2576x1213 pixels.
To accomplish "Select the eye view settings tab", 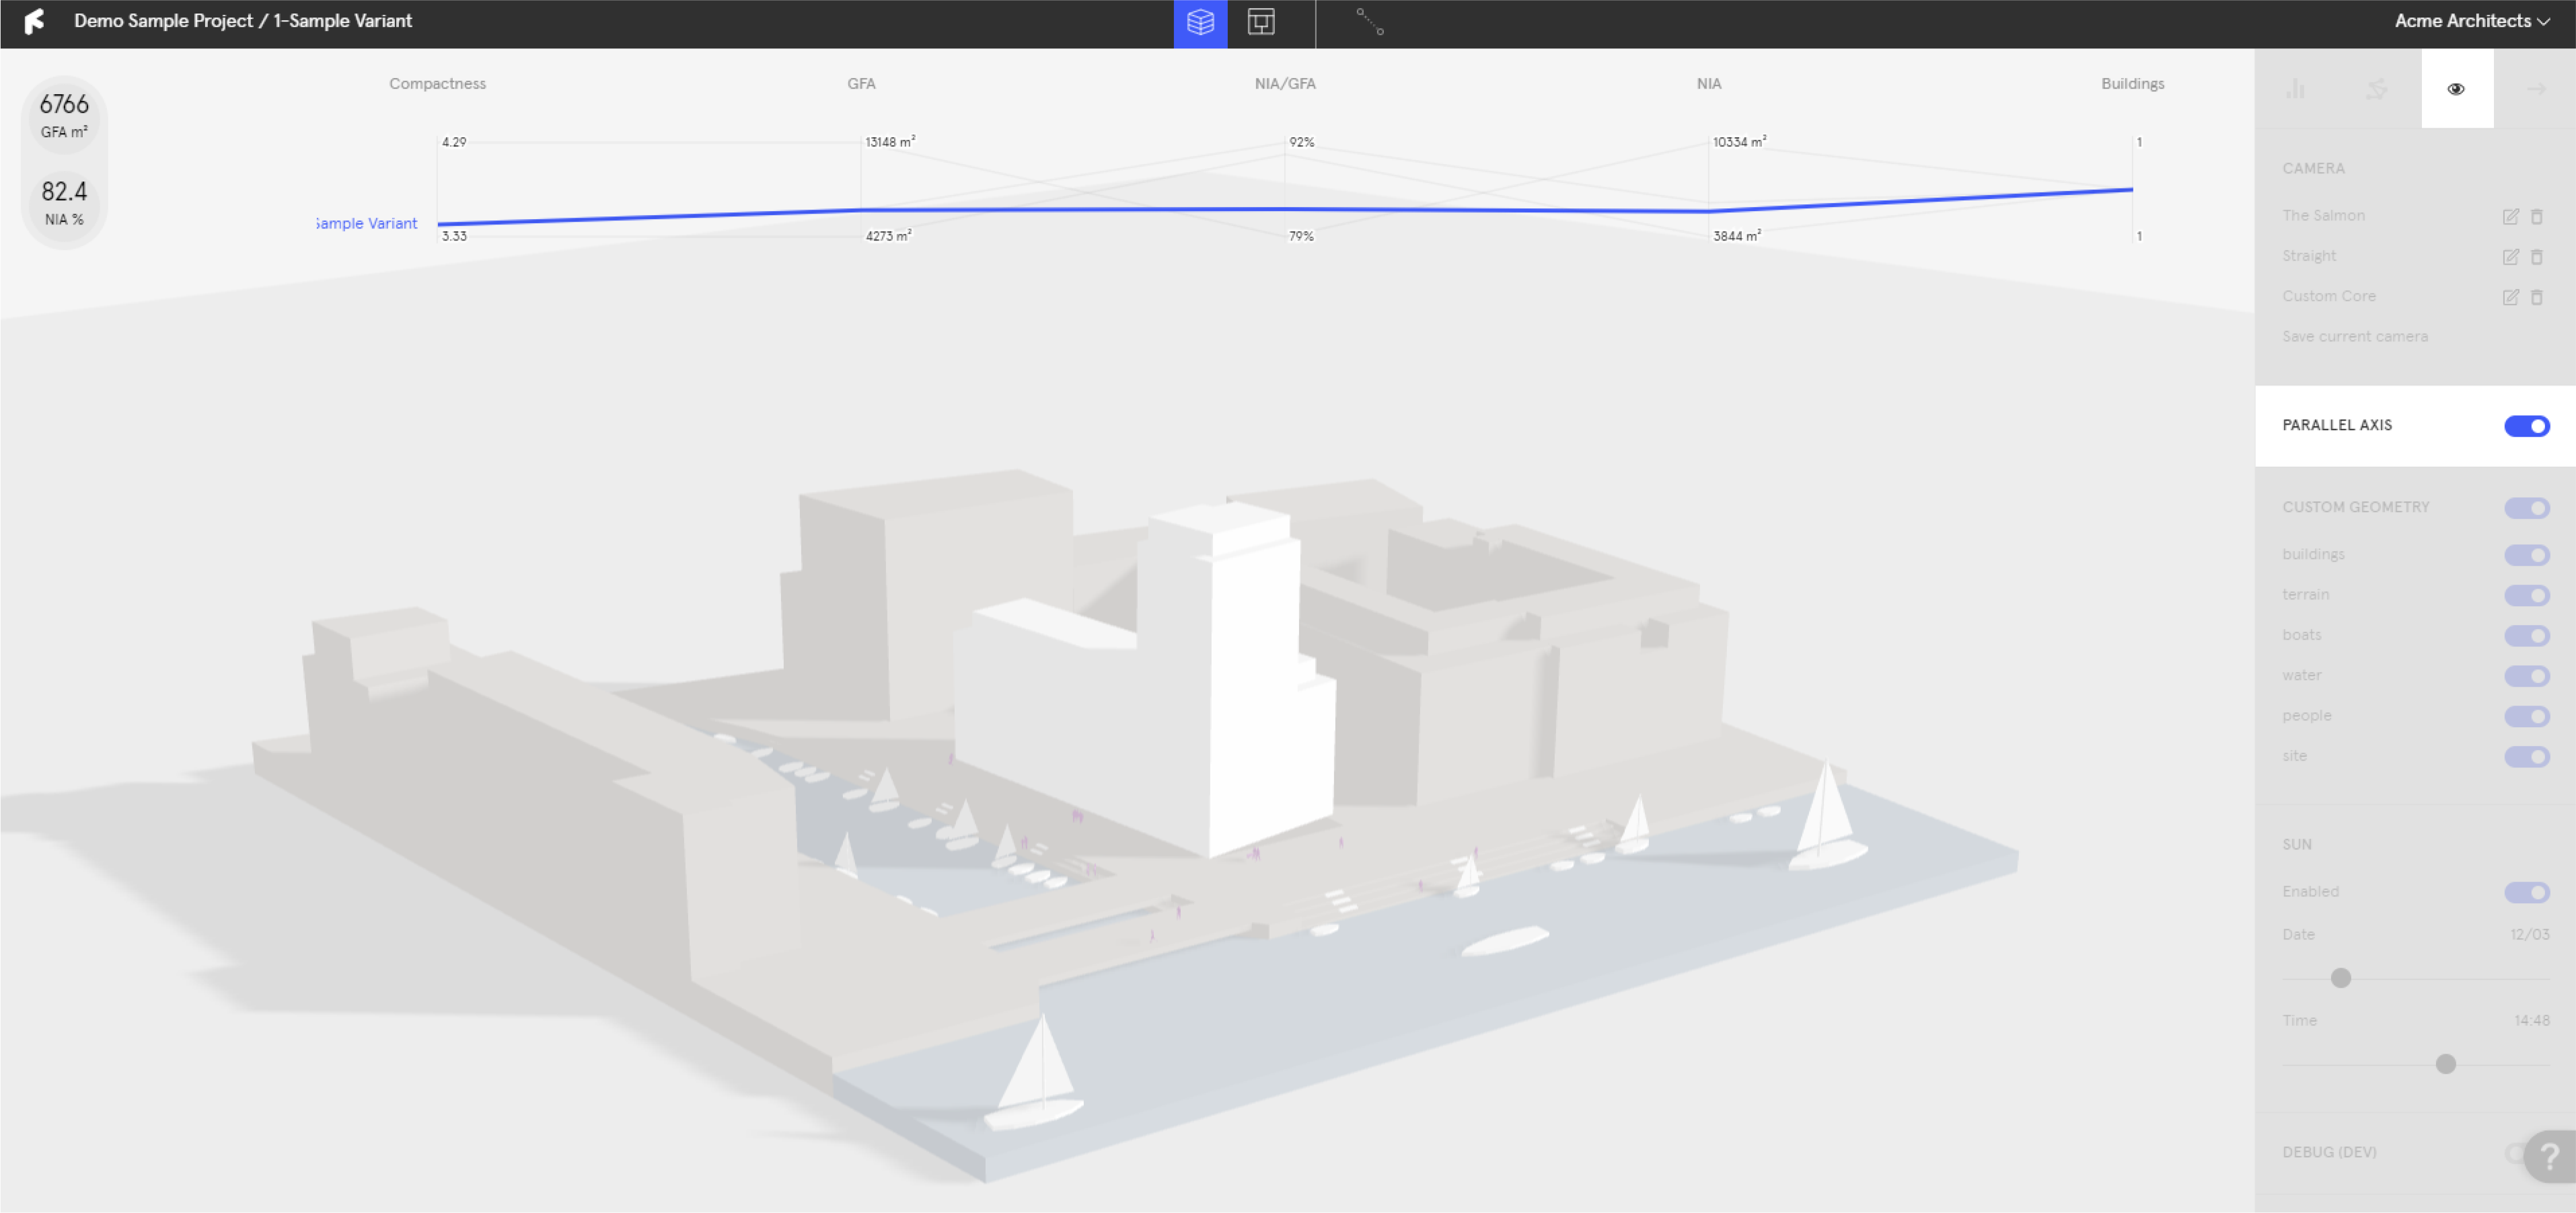I will 2456,89.
